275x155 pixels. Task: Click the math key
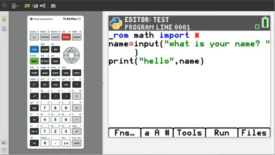point(34,73)
